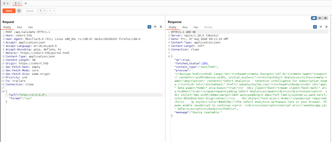Click Server: nginx/1.24.0 header
This screenshot has width=332, height=142.
pos(195,35)
